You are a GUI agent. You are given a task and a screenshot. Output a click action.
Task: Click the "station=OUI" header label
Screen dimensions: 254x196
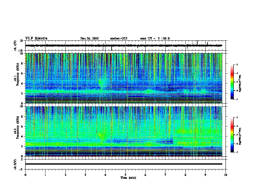click(119, 38)
